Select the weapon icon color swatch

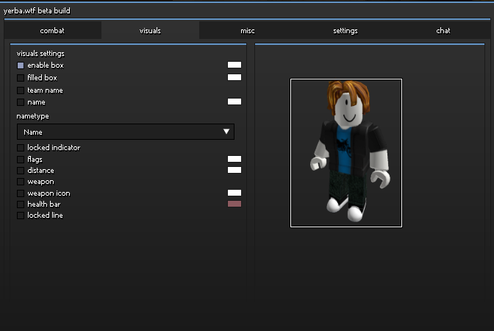coord(235,193)
